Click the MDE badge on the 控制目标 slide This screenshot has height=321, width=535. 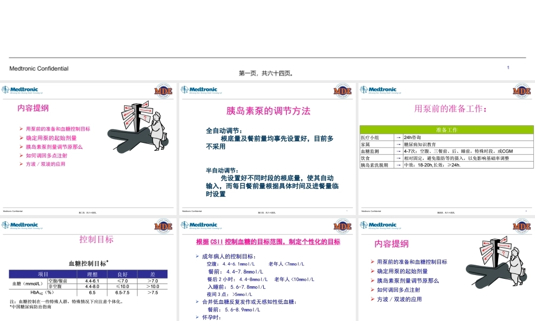(164, 226)
